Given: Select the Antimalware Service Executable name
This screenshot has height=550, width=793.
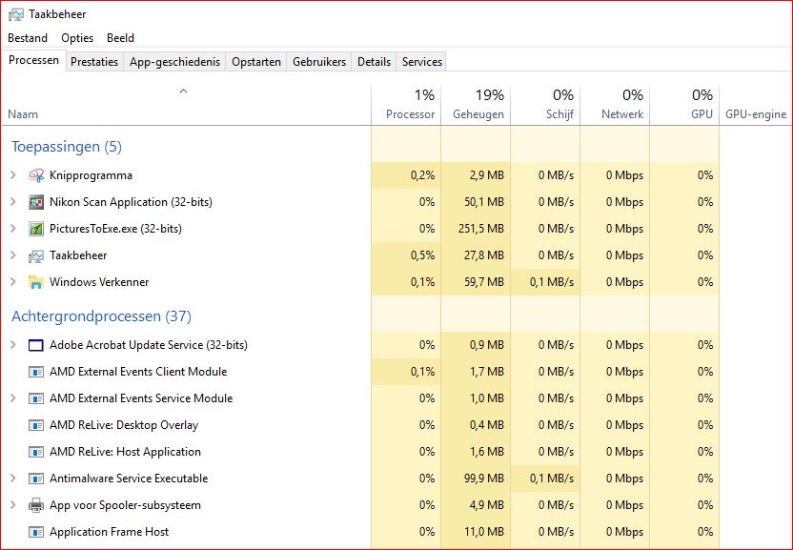Looking at the screenshot, I should (129, 479).
